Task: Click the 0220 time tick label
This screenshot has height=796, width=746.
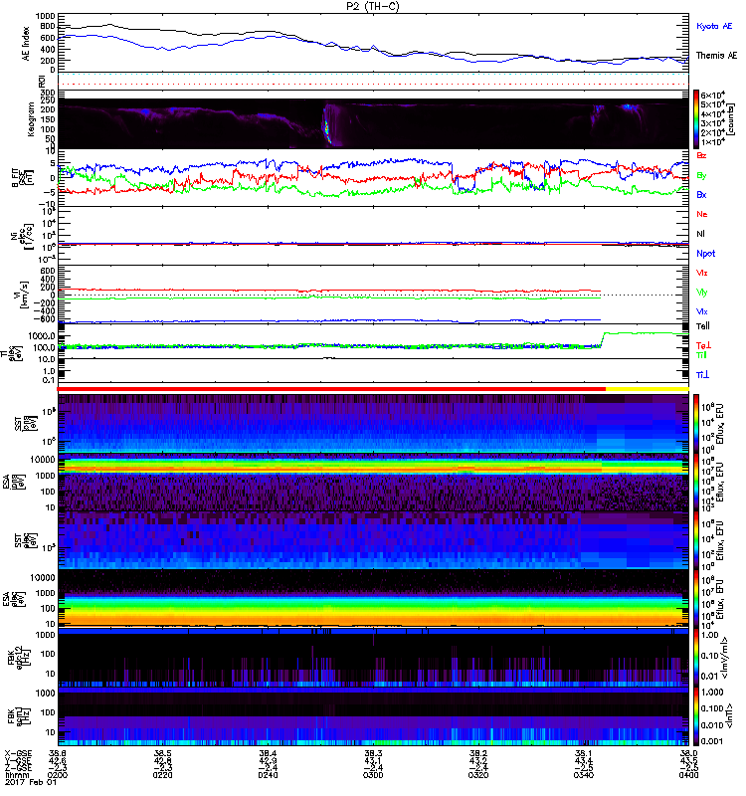Action: click(162, 775)
